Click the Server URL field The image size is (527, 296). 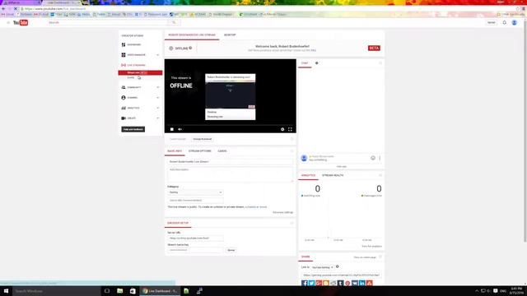pyautogui.click(x=195, y=238)
